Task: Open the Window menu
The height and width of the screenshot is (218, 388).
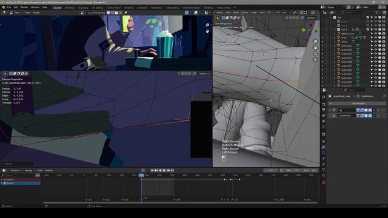Action: pyautogui.click(x=35, y=7)
